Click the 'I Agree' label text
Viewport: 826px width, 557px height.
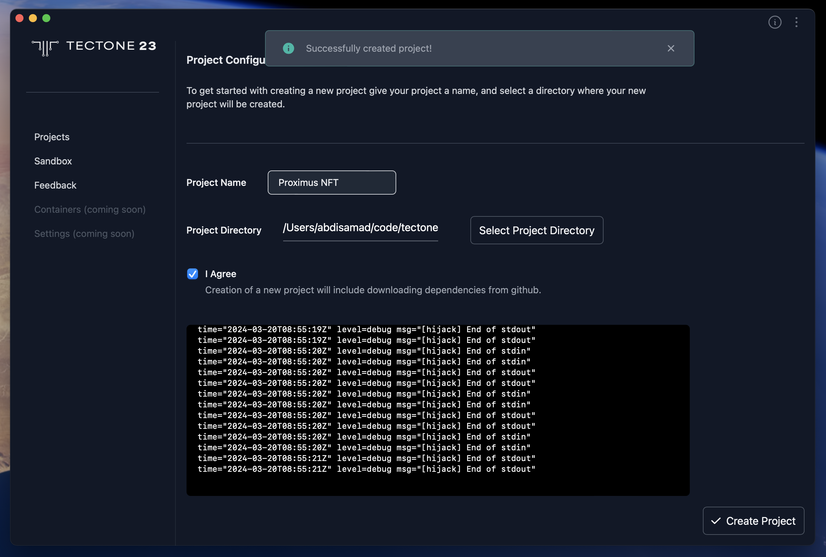click(220, 274)
